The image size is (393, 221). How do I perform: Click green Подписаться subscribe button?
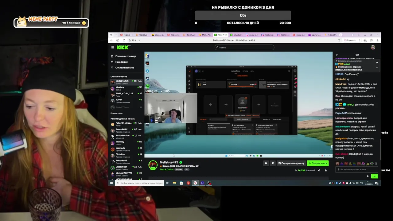pyautogui.click(x=318, y=163)
